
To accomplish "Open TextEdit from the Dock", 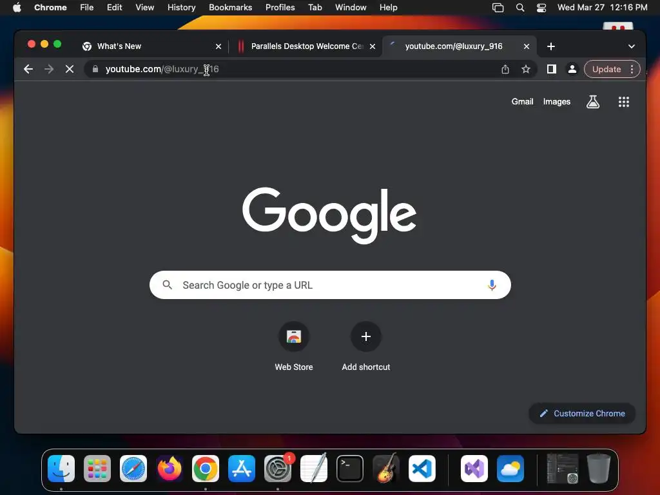I will 314,469.
